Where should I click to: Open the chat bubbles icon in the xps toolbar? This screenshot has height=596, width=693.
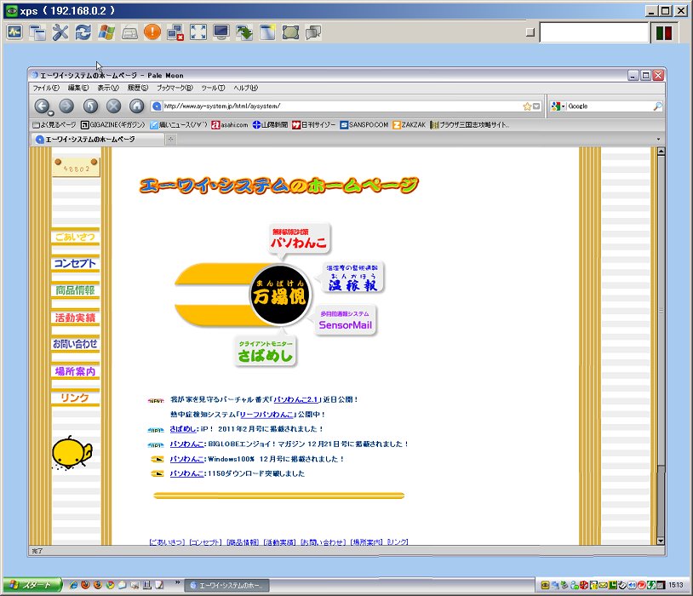[313, 32]
